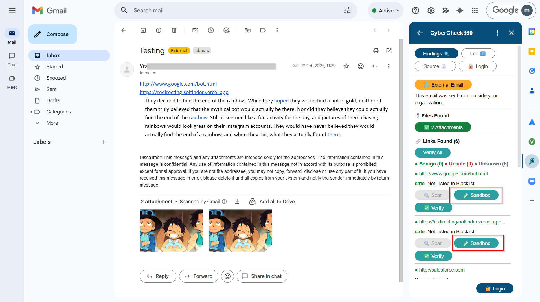Image resolution: width=540 pixels, height=302 pixels.
Task: Click the Compose button
Action: point(52,34)
